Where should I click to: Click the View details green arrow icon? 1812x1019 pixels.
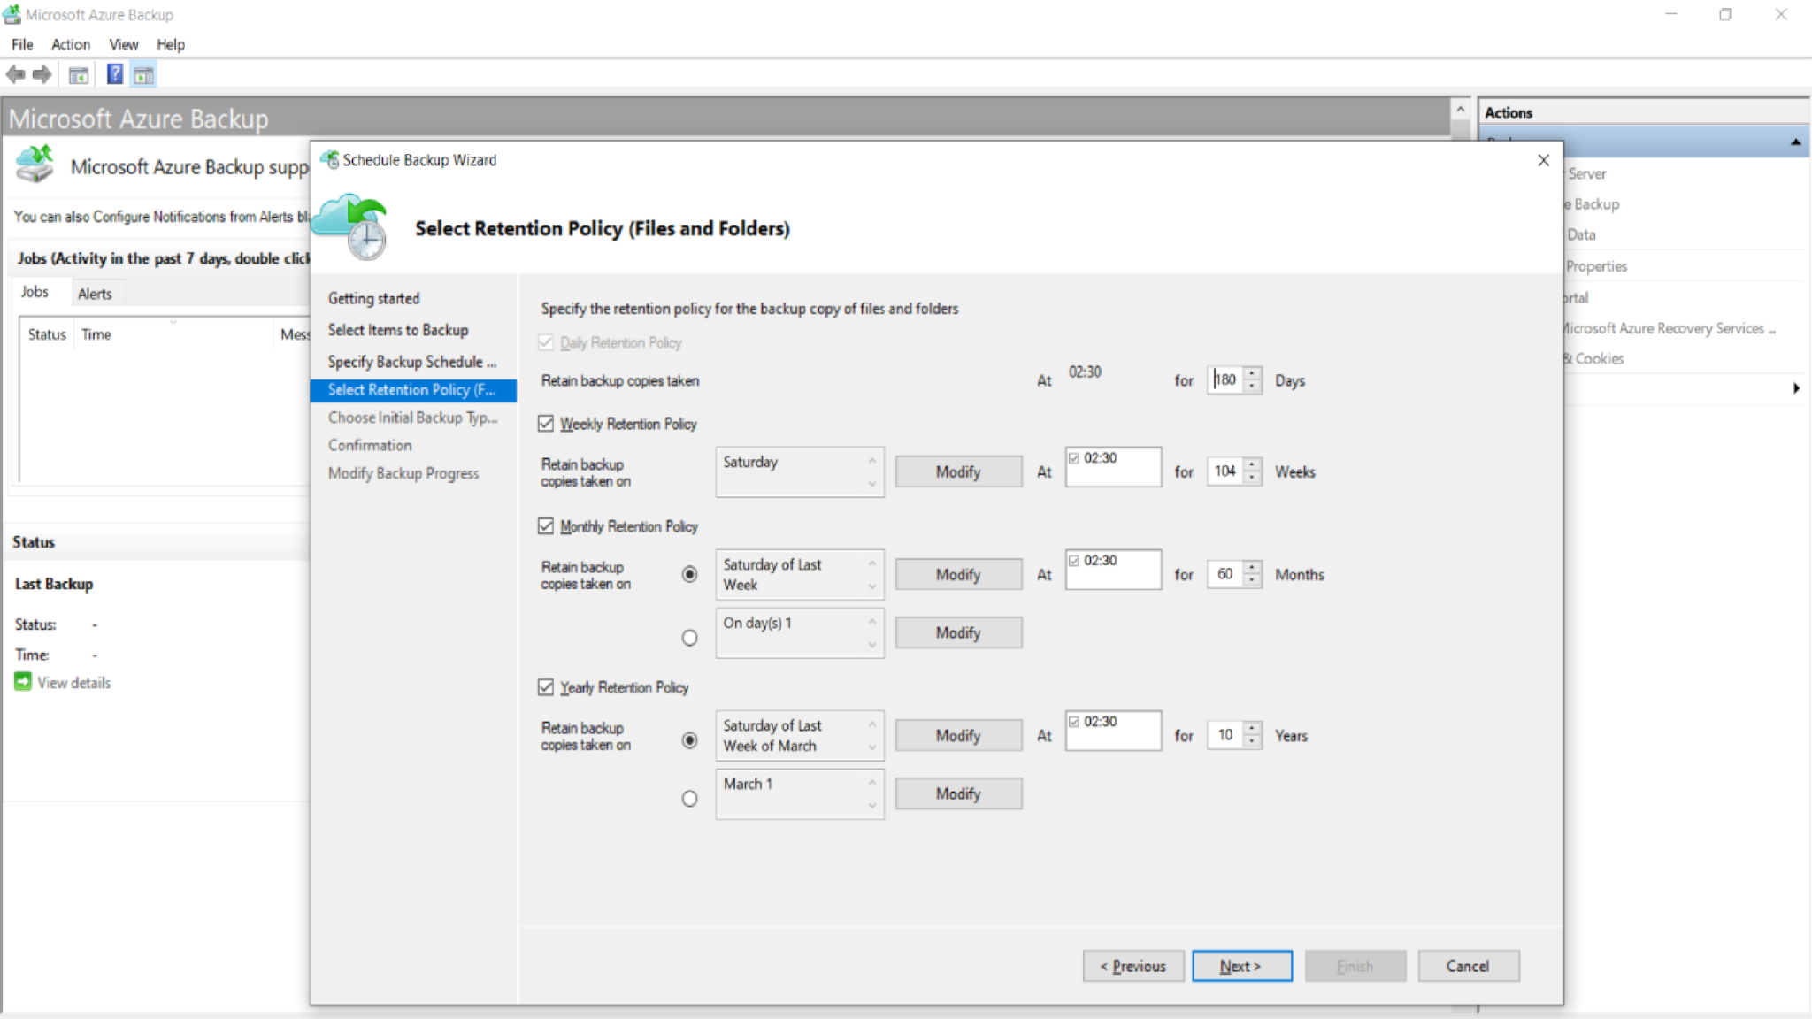(22, 681)
